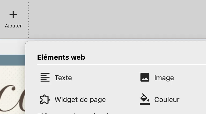Choose the Widget de page label

(x=80, y=100)
